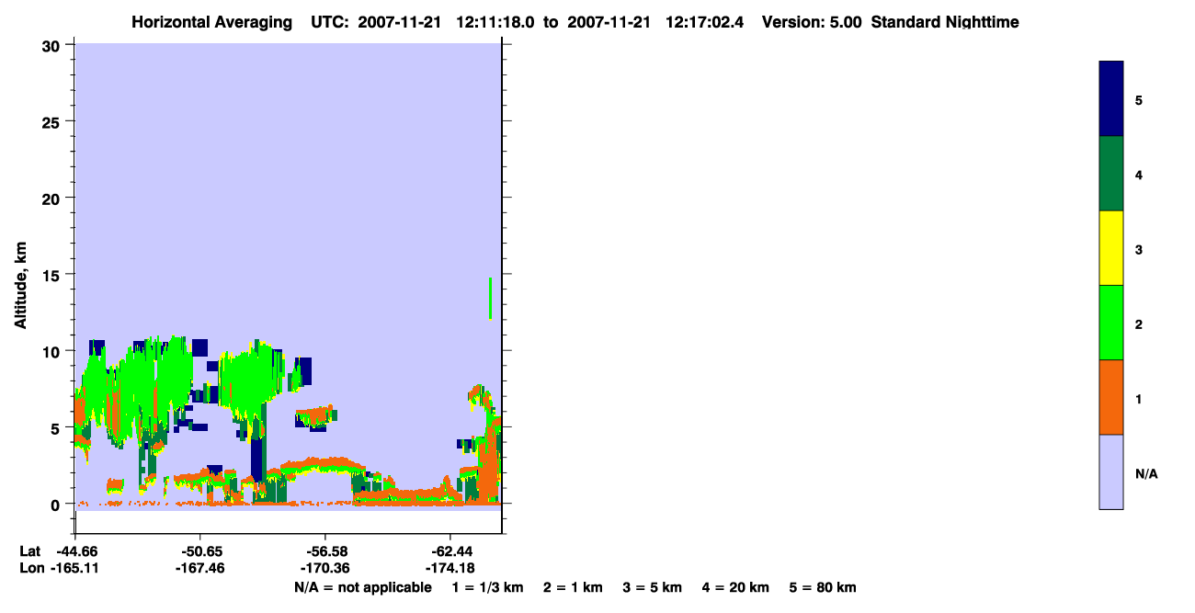The width and height of the screenshot is (1195, 613).
Task: Click the 'Lat' row label
Action: [30, 551]
